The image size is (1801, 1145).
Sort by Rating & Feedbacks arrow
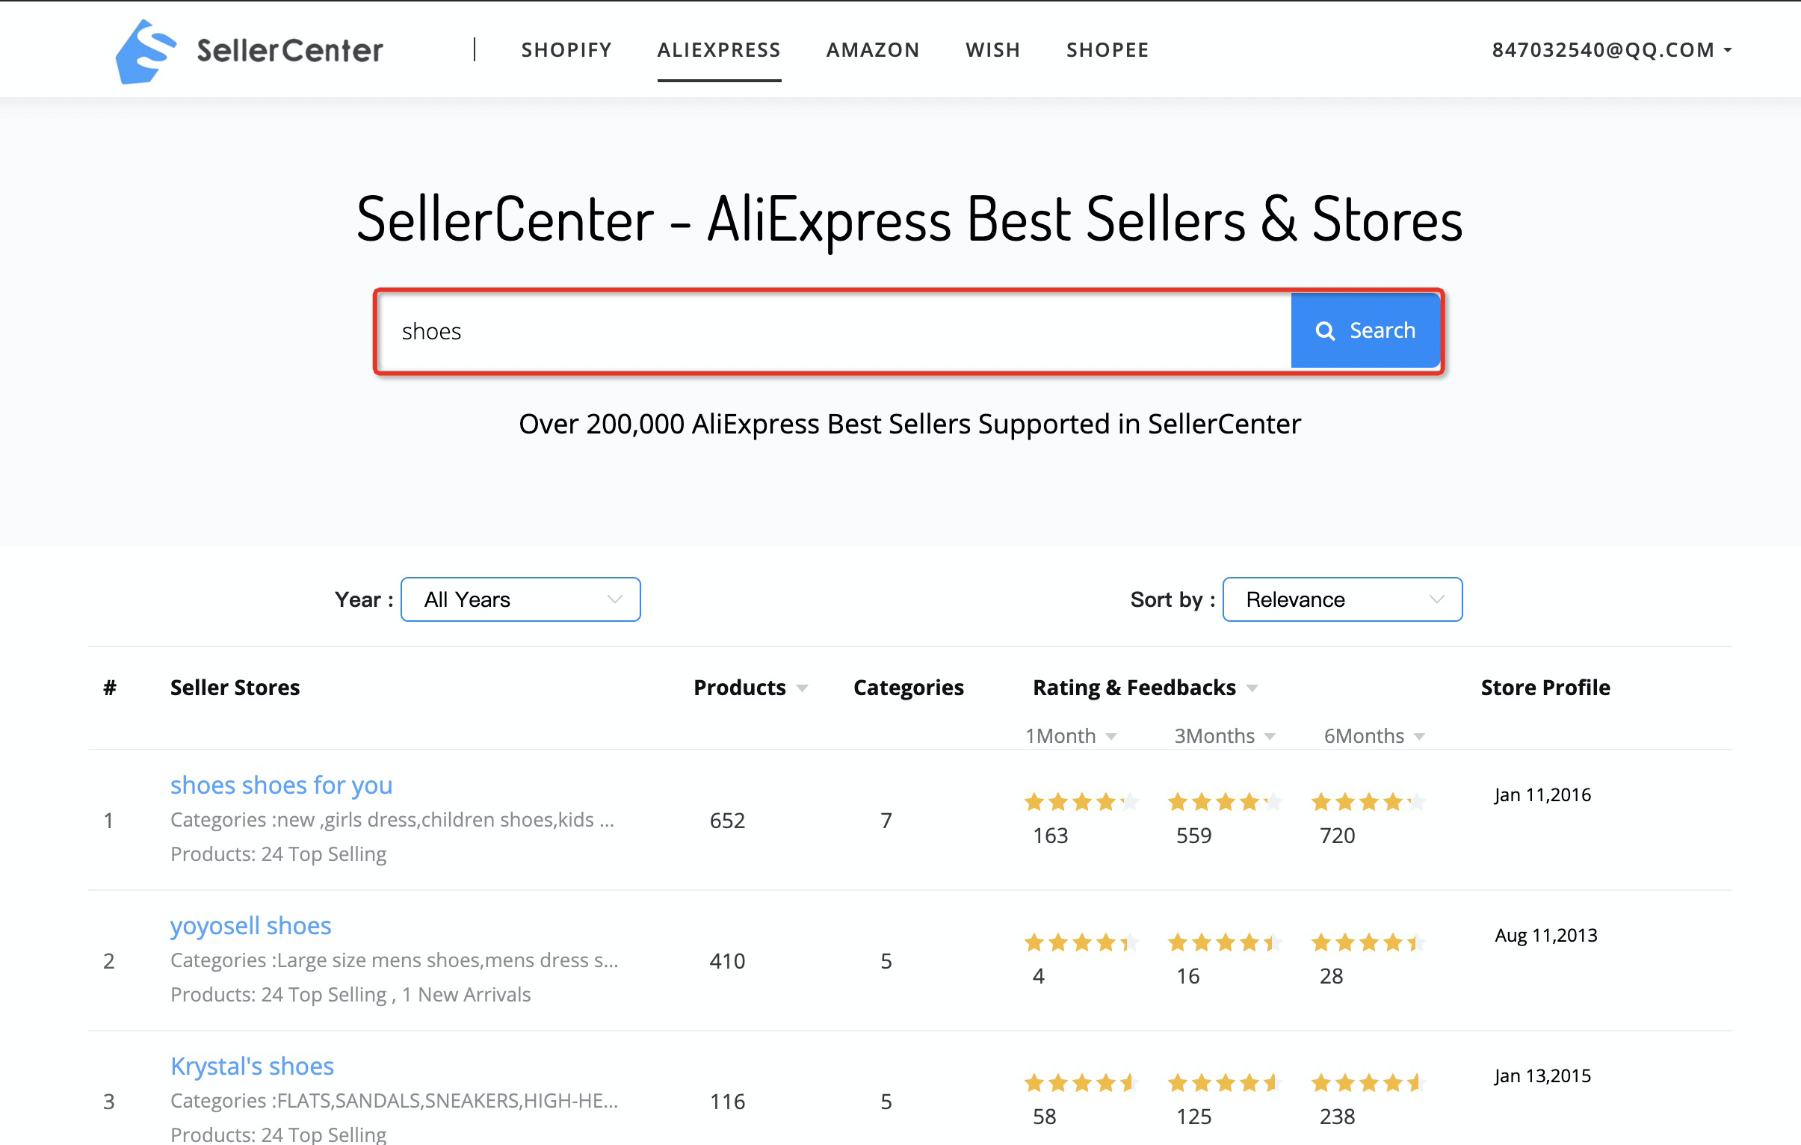[x=1252, y=689]
